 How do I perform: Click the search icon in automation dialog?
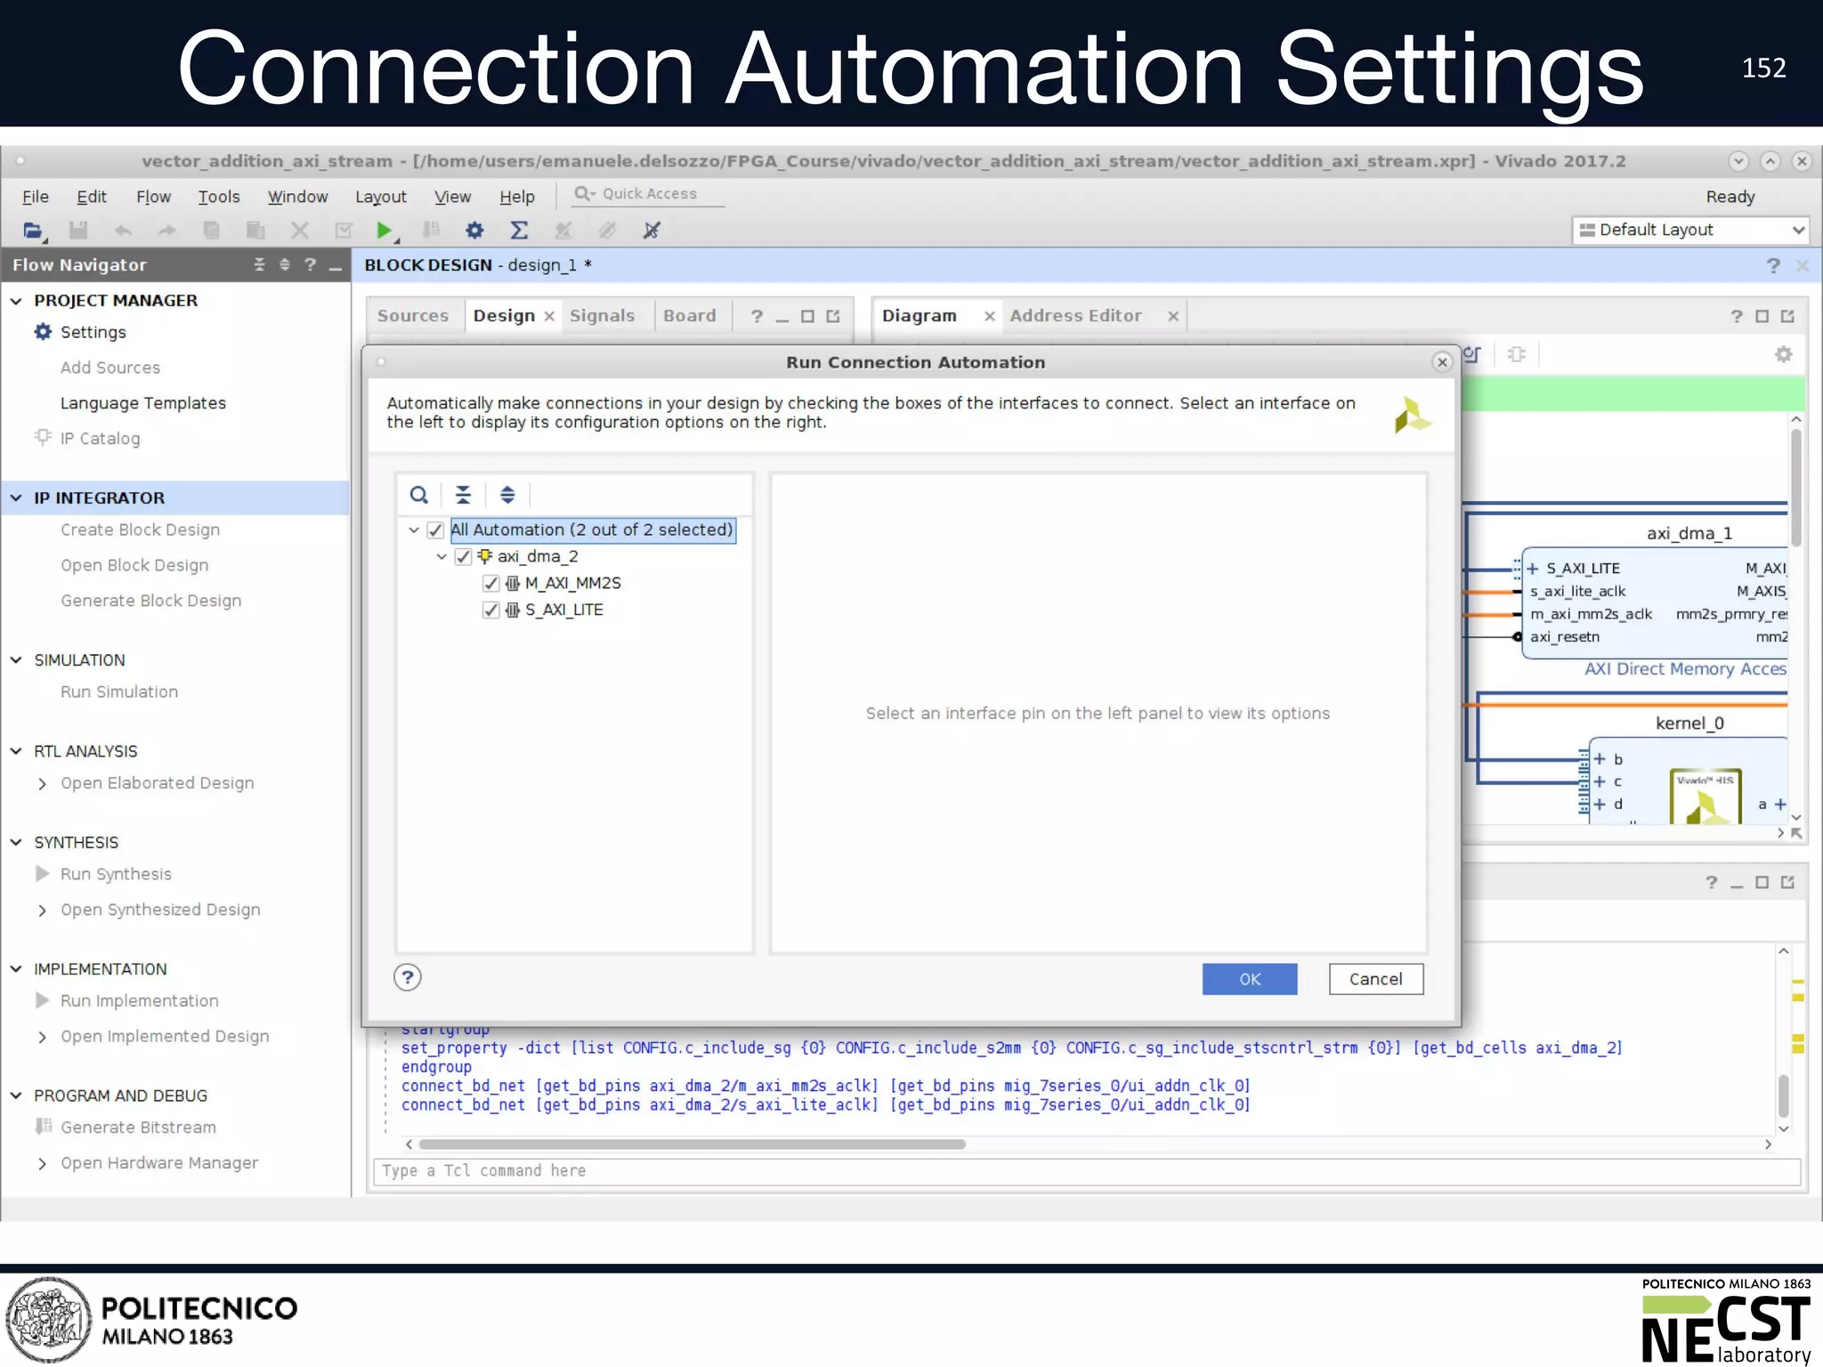pos(418,495)
